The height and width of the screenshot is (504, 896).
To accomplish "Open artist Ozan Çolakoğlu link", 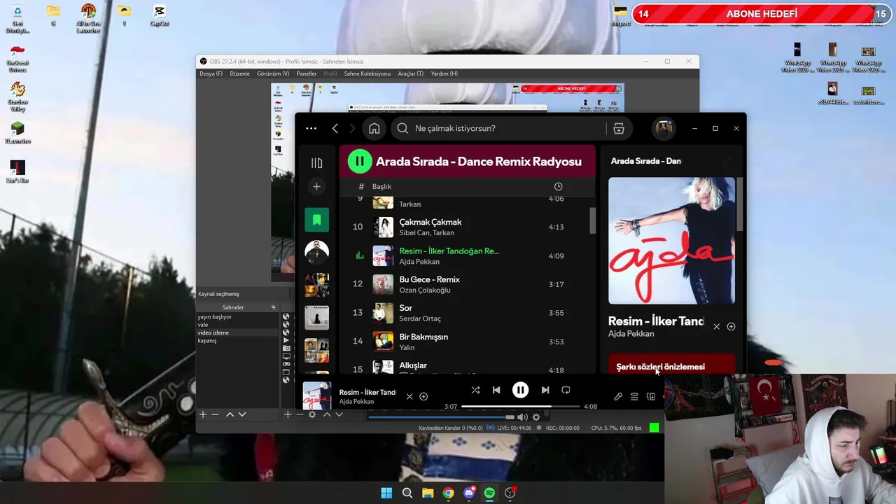I will coord(425,290).
